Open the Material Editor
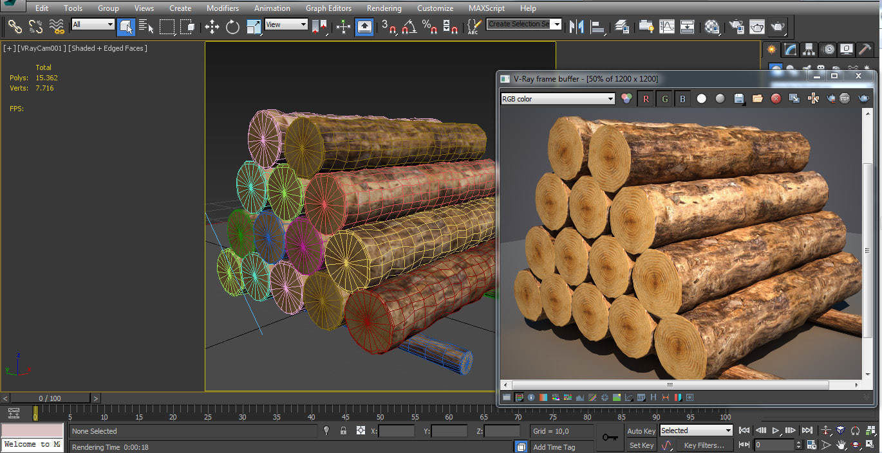Screen dimensions: 882x453 [712, 26]
